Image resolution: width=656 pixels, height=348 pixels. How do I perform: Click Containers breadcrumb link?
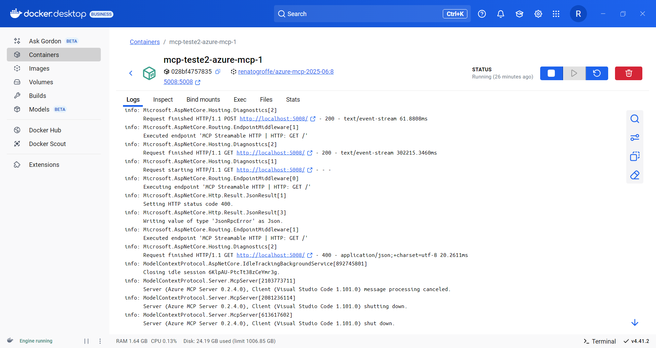[145, 42]
